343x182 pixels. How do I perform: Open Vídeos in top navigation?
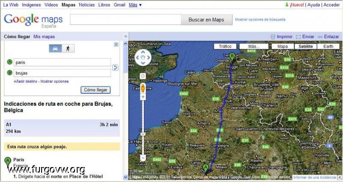(x=51, y=5)
